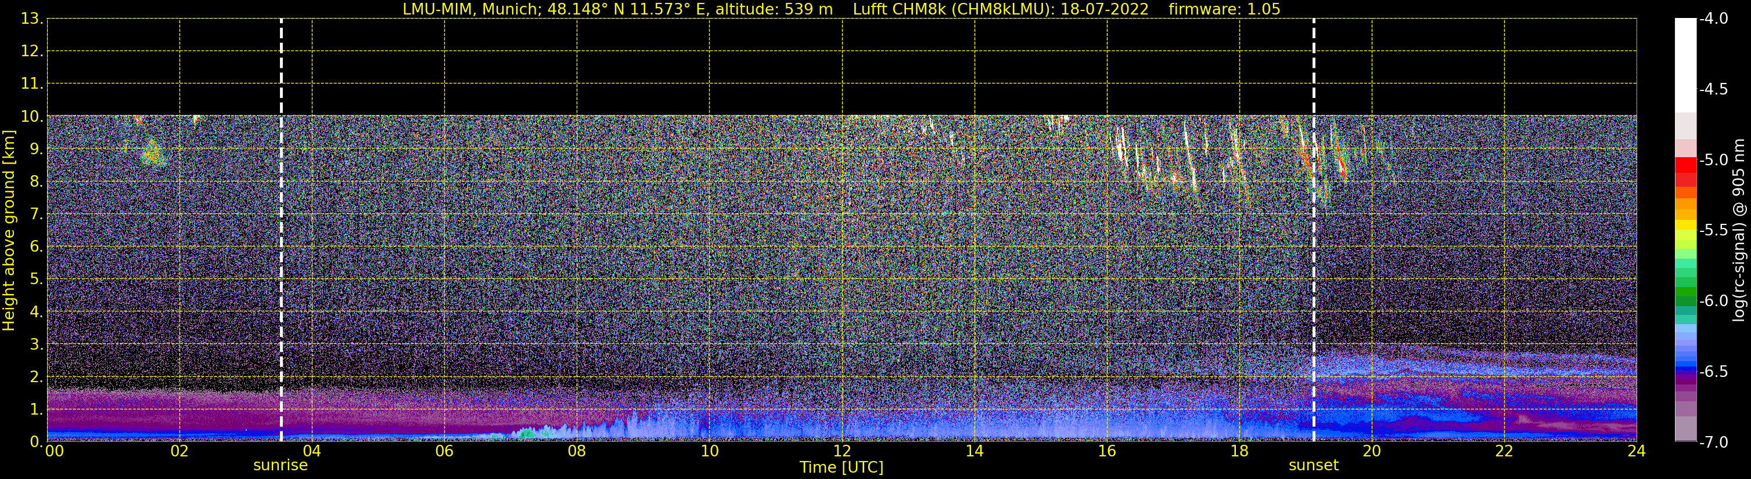The image size is (1751, 479).
Task: Click the '-6.5' colorbar tick label
Action: [x=1713, y=372]
